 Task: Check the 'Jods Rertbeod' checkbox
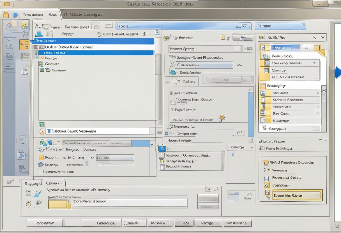point(171,93)
